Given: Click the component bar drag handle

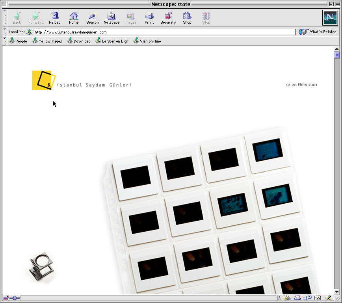Looking at the screenshot, I should click(279, 298).
